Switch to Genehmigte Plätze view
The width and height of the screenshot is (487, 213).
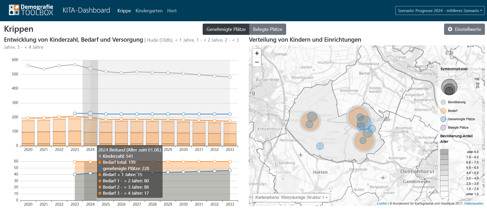pos(226,29)
